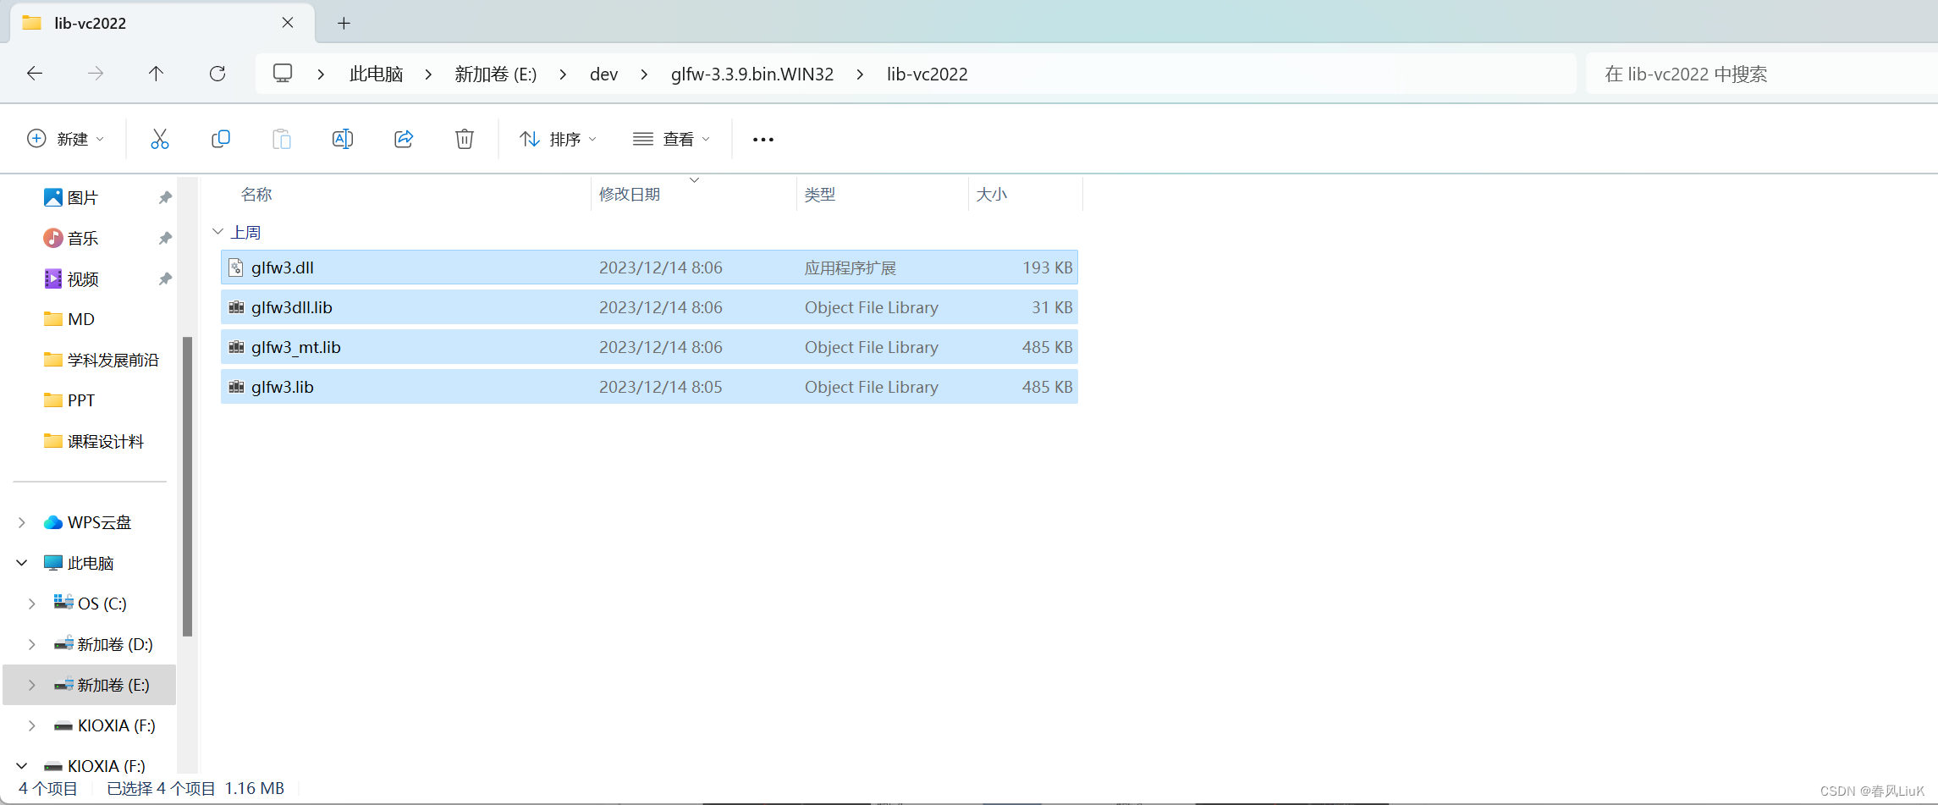Screen dimensions: 1938x805
Task: Open the 查看 (View) dropdown
Action: [x=672, y=139]
